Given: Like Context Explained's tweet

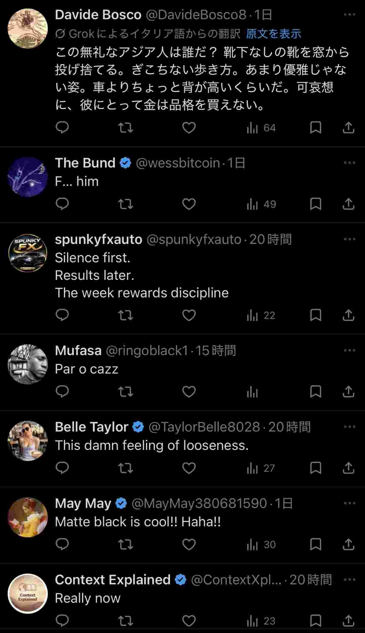Looking at the screenshot, I should pyautogui.click(x=189, y=621).
